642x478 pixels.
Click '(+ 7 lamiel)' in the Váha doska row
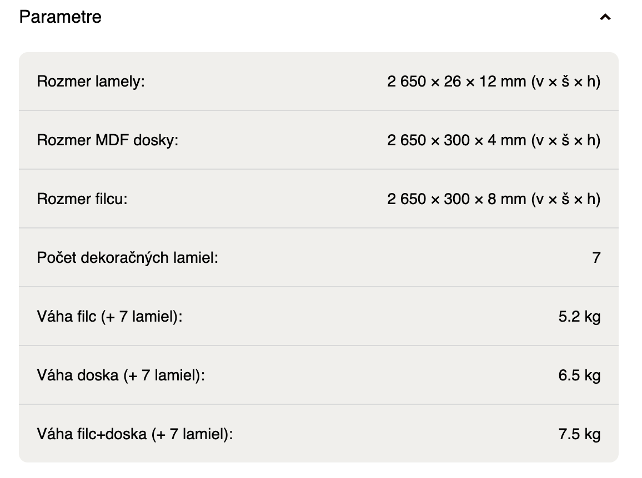tap(164, 375)
